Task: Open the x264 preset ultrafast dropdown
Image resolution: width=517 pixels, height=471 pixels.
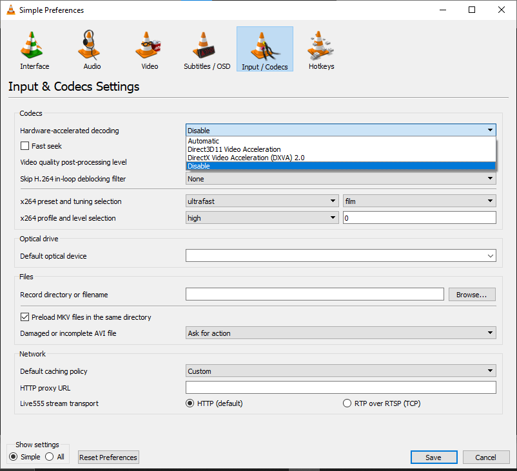Action: [x=262, y=201]
